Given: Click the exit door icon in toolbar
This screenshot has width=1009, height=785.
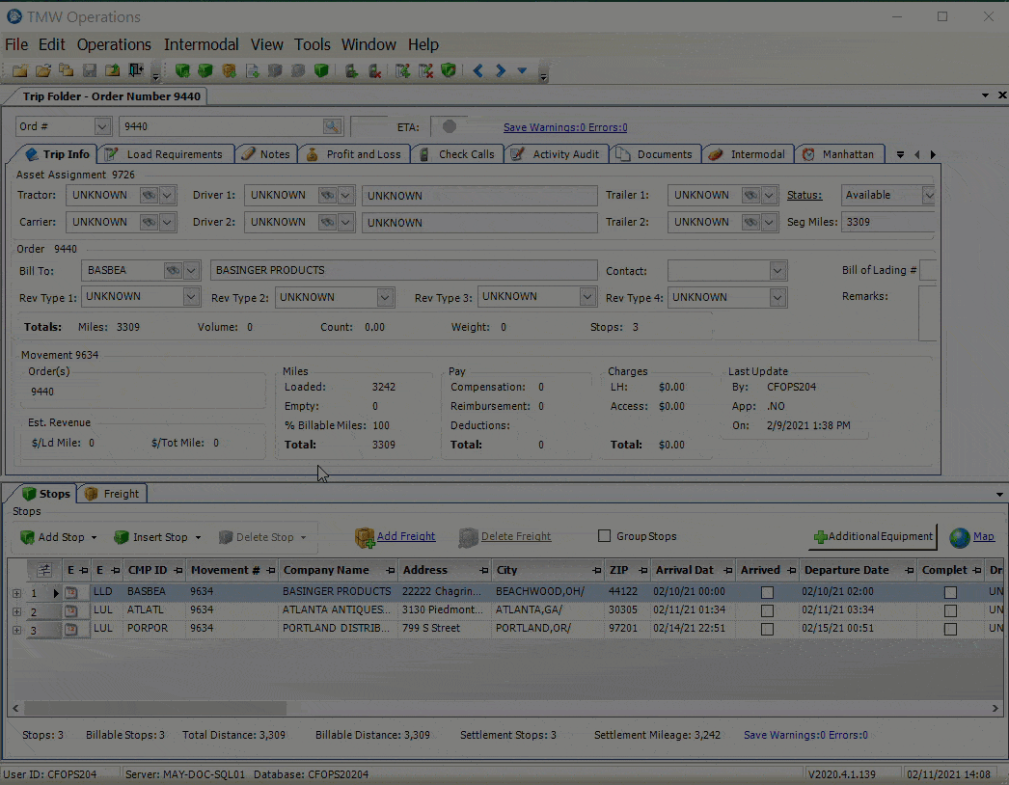Looking at the screenshot, I should point(136,70).
